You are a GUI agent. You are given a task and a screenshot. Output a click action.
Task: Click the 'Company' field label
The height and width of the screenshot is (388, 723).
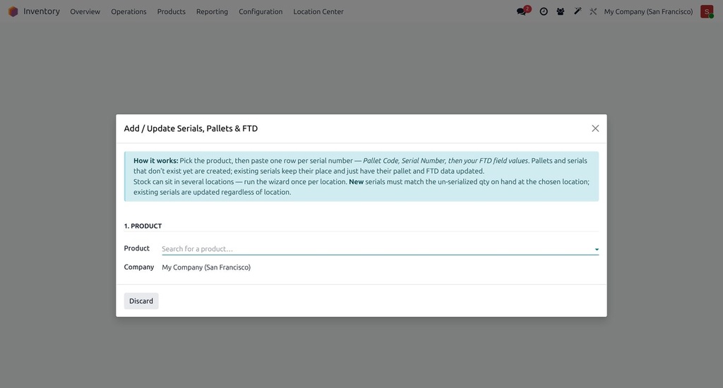(139, 267)
